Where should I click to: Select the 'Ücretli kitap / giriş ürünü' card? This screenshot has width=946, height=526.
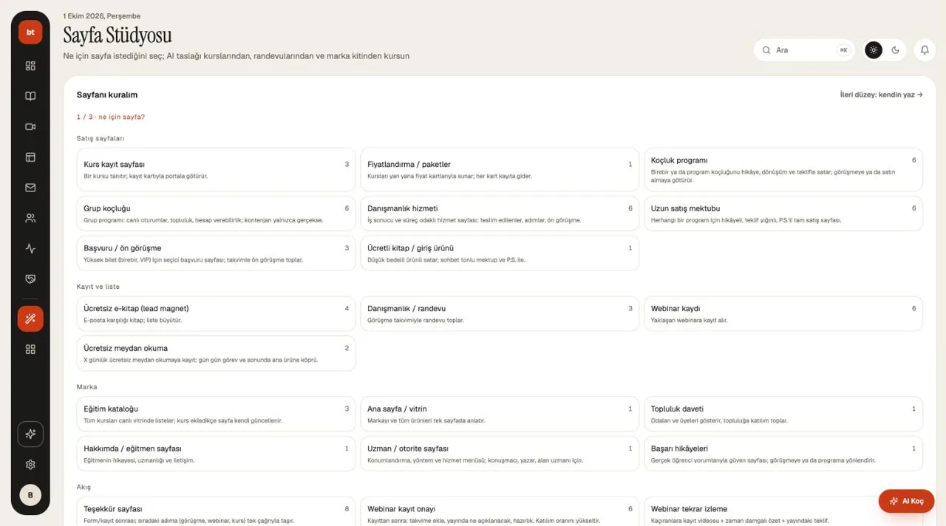click(x=500, y=253)
